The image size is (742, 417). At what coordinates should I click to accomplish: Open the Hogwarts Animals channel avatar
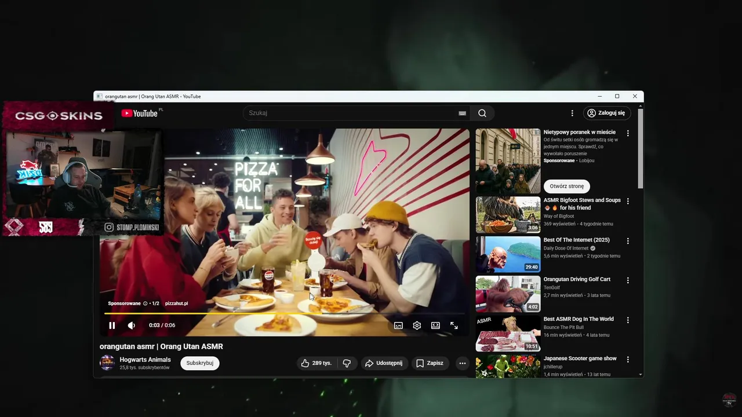tap(107, 363)
